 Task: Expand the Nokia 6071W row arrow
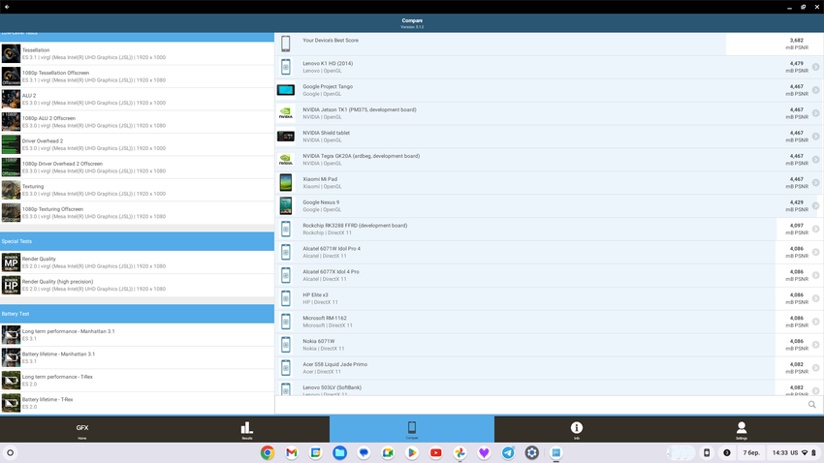pos(815,345)
